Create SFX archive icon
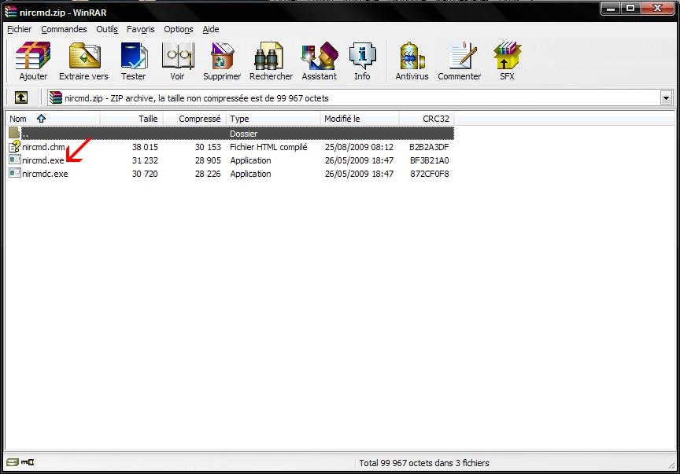The width and height of the screenshot is (680, 474). [x=507, y=56]
